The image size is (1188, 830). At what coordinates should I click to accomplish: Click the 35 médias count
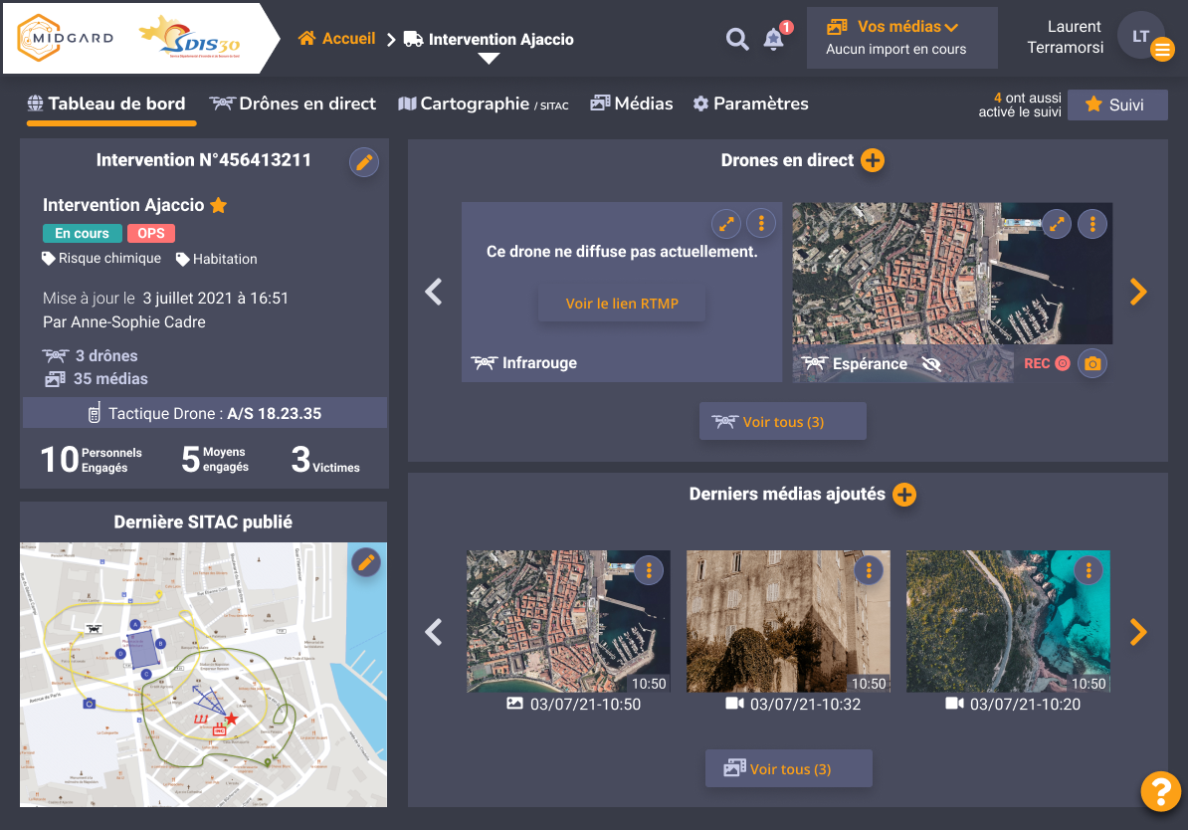tap(96, 379)
